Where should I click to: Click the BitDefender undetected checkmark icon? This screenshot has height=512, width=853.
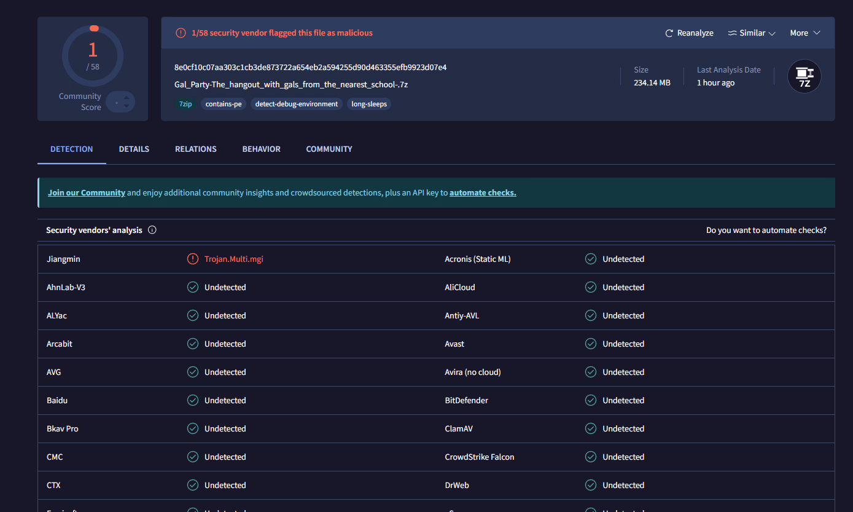pyautogui.click(x=591, y=401)
